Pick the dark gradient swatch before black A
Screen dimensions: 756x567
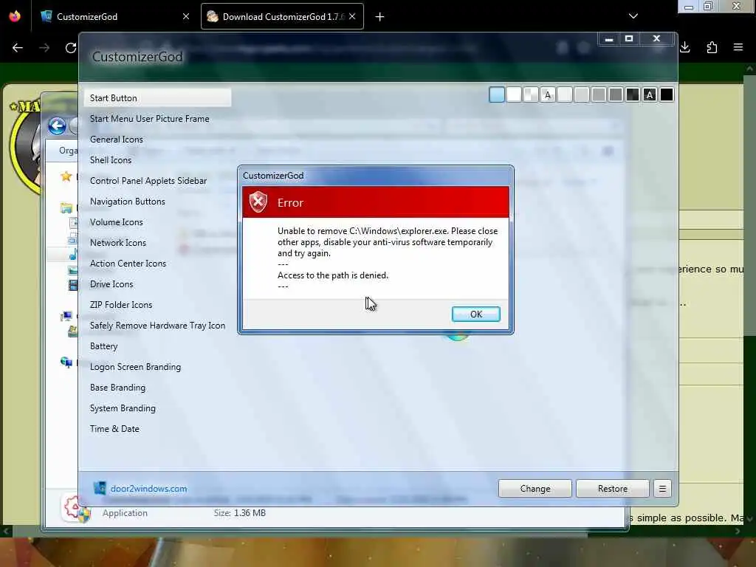pyautogui.click(x=633, y=94)
